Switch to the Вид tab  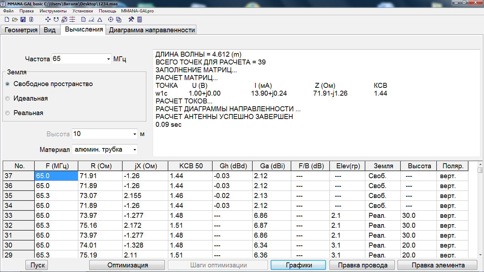coord(50,30)
